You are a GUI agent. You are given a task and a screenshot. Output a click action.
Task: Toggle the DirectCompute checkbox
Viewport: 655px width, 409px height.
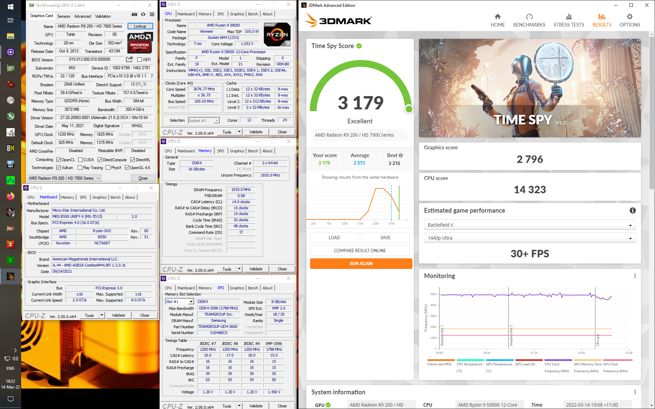[100, 160]
